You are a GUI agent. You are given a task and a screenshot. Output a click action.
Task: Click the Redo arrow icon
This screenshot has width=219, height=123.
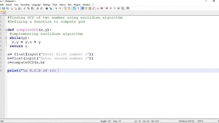tap(41, 8)
